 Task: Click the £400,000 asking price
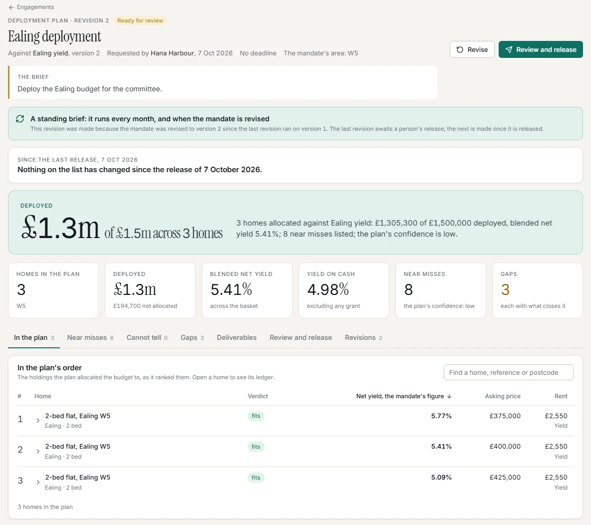[x=505, y=447]
